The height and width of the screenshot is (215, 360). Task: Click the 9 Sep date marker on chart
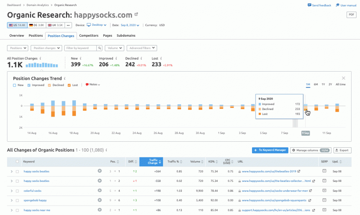(305, 133)
